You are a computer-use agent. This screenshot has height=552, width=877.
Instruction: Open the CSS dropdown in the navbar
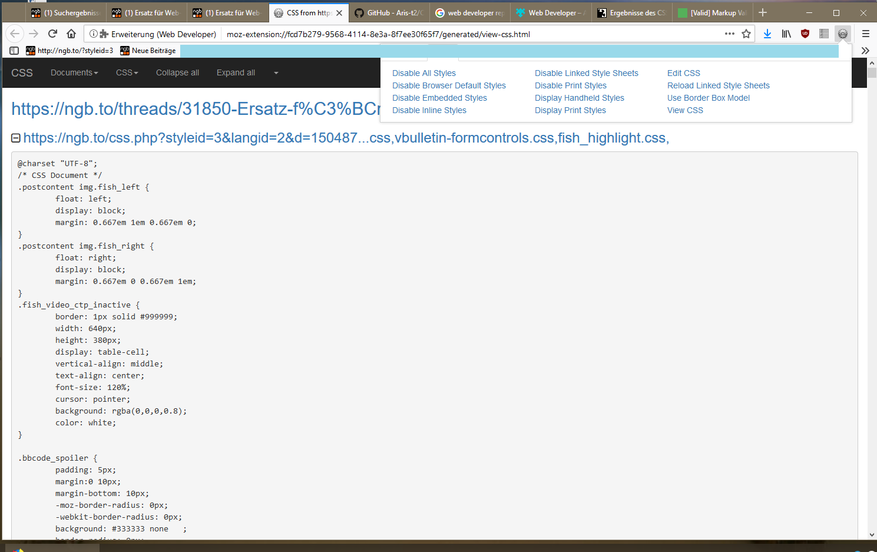127,72
